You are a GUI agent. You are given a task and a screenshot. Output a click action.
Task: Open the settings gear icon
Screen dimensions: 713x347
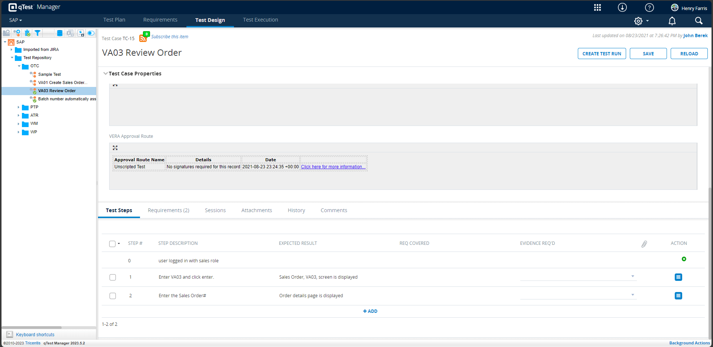(638, 21)
